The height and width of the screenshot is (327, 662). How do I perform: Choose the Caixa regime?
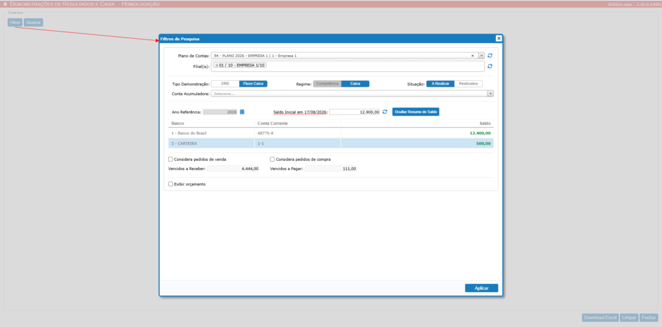(355, 83)
